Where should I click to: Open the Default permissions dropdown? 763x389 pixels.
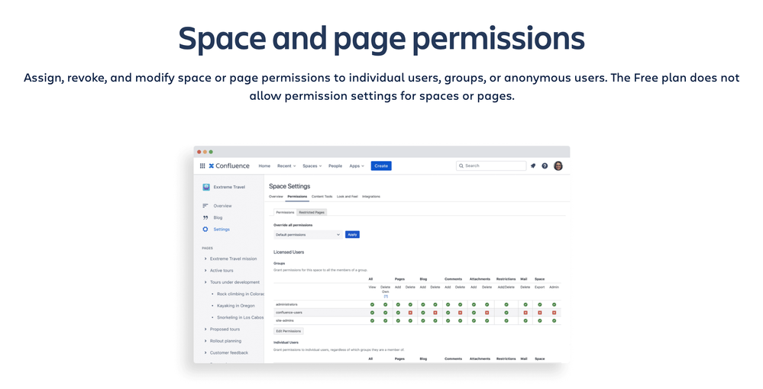308,234
